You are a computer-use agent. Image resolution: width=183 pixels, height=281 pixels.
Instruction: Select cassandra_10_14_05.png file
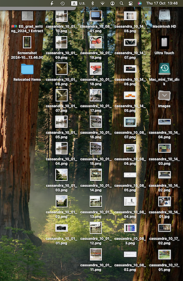(130, 96)
